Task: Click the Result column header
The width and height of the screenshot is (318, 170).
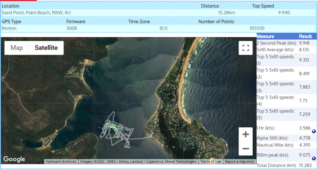Action: [x=305, y=36]
